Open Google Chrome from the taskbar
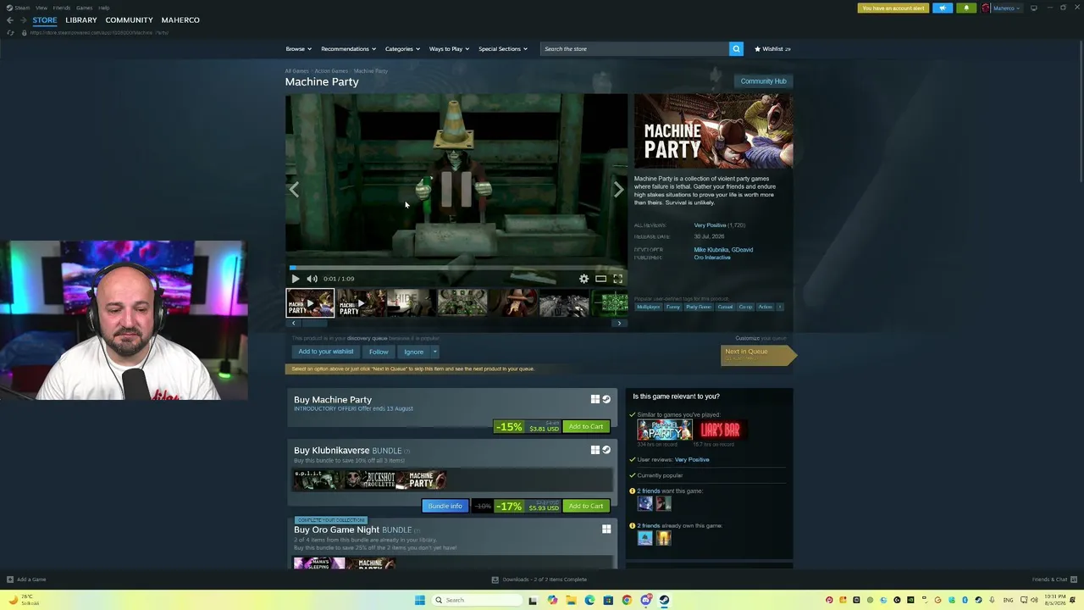1084x610 pixels. [x=627, y=600]
